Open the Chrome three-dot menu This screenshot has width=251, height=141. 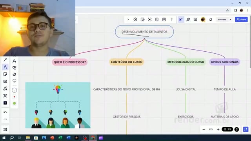pos(247,11)
